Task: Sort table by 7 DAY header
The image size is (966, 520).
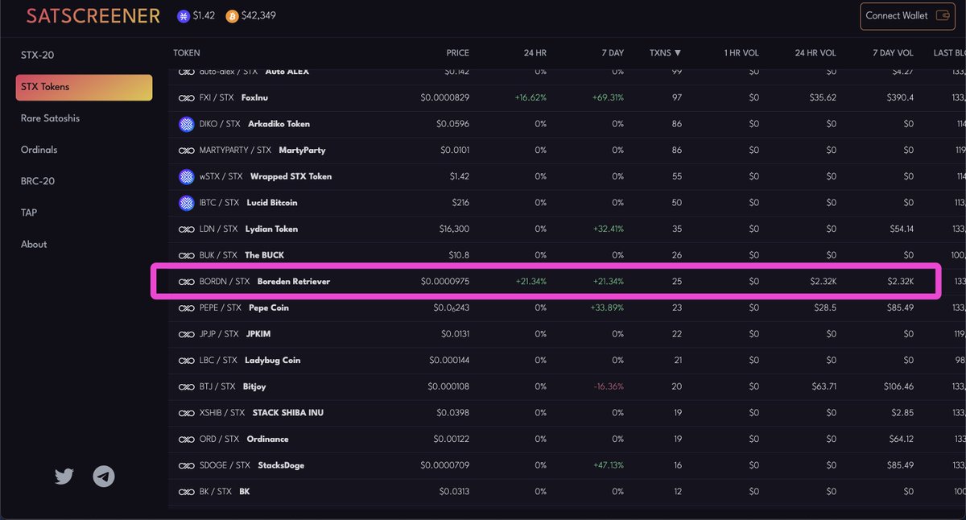Action: (611, 53)
